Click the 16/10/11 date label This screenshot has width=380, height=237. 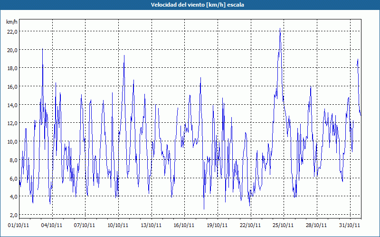[184, 225]
